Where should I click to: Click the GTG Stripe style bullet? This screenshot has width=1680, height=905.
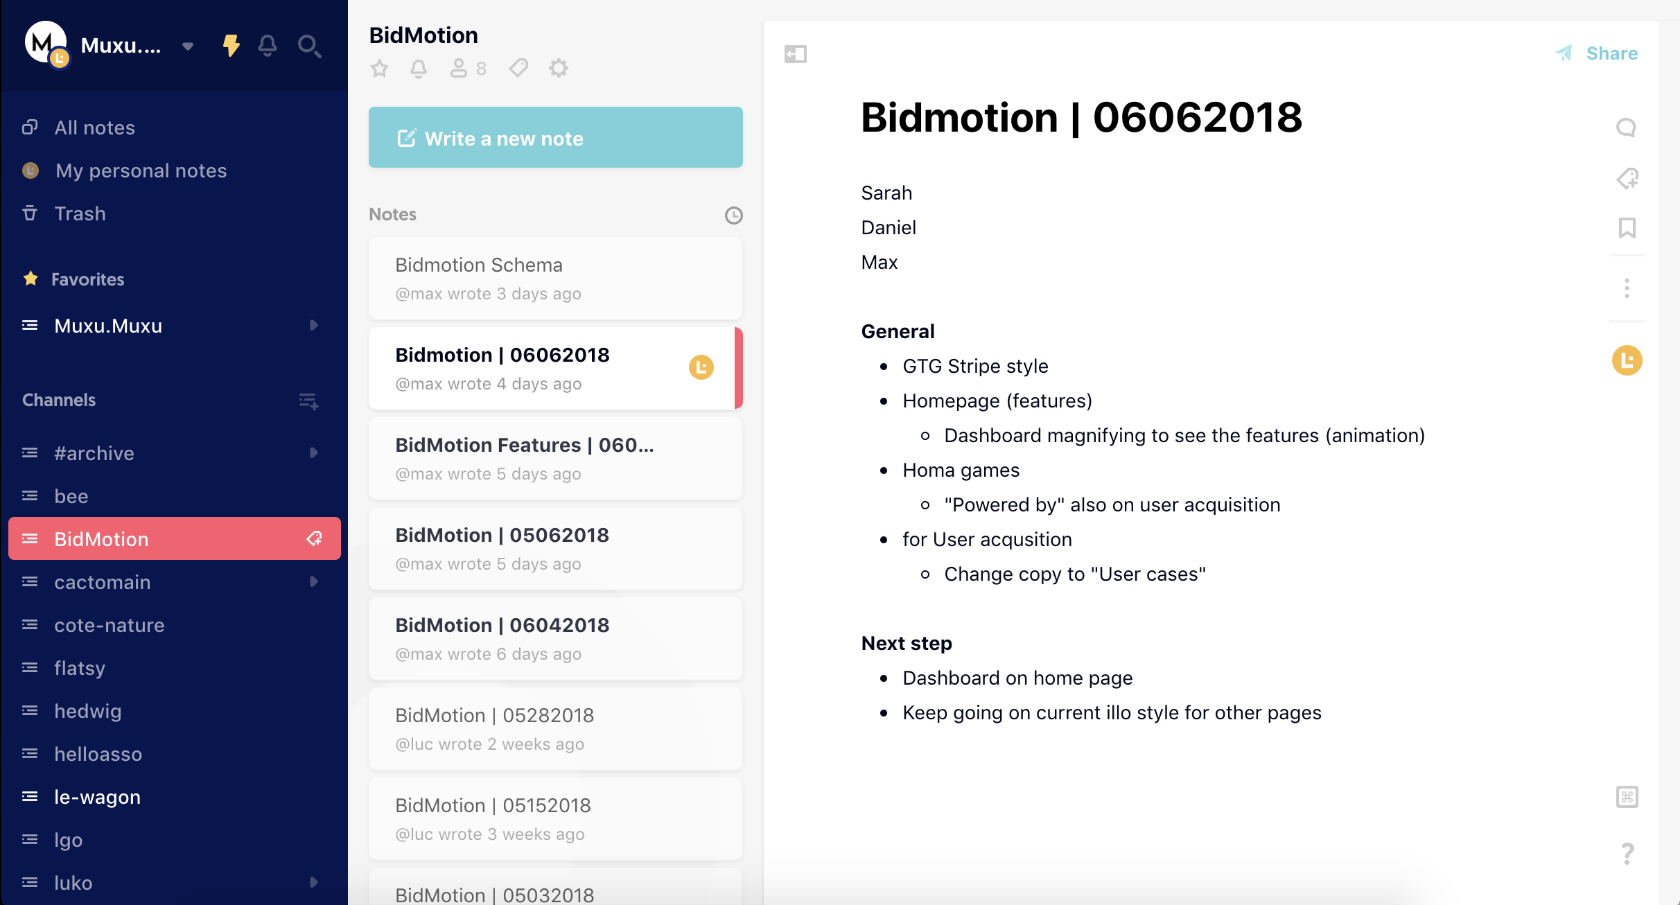click(975, 366)
